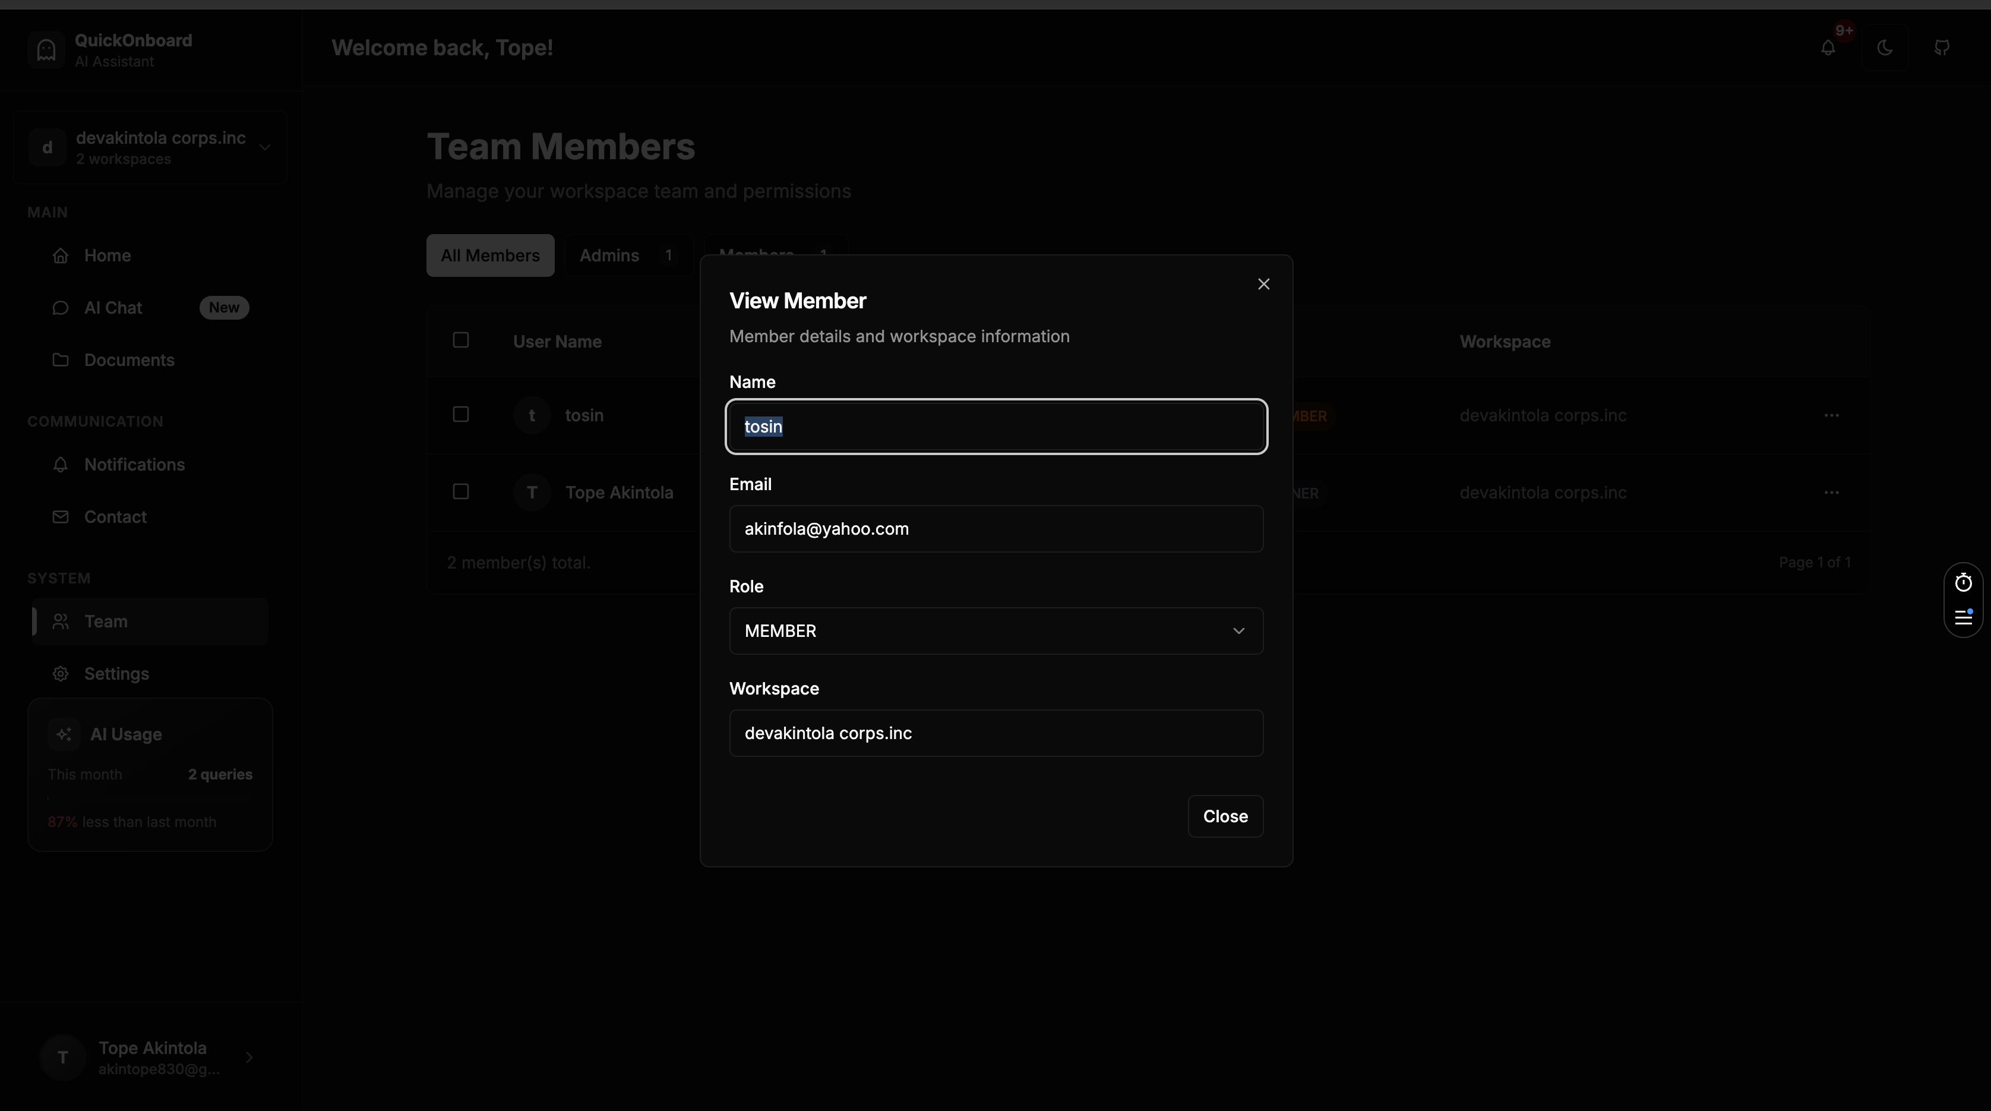Expand Tope Akintola user profile chevron
Viewport: 1991px width, 1111px height.
pos(249,1057)
